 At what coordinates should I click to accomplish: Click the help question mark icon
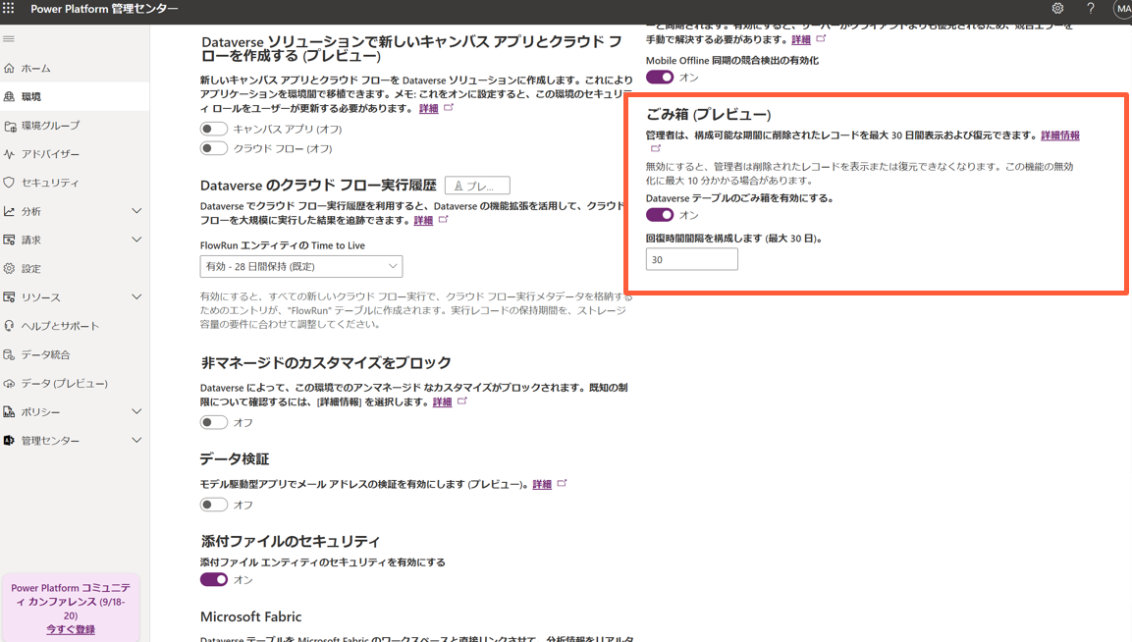(x=1090, y=9)
